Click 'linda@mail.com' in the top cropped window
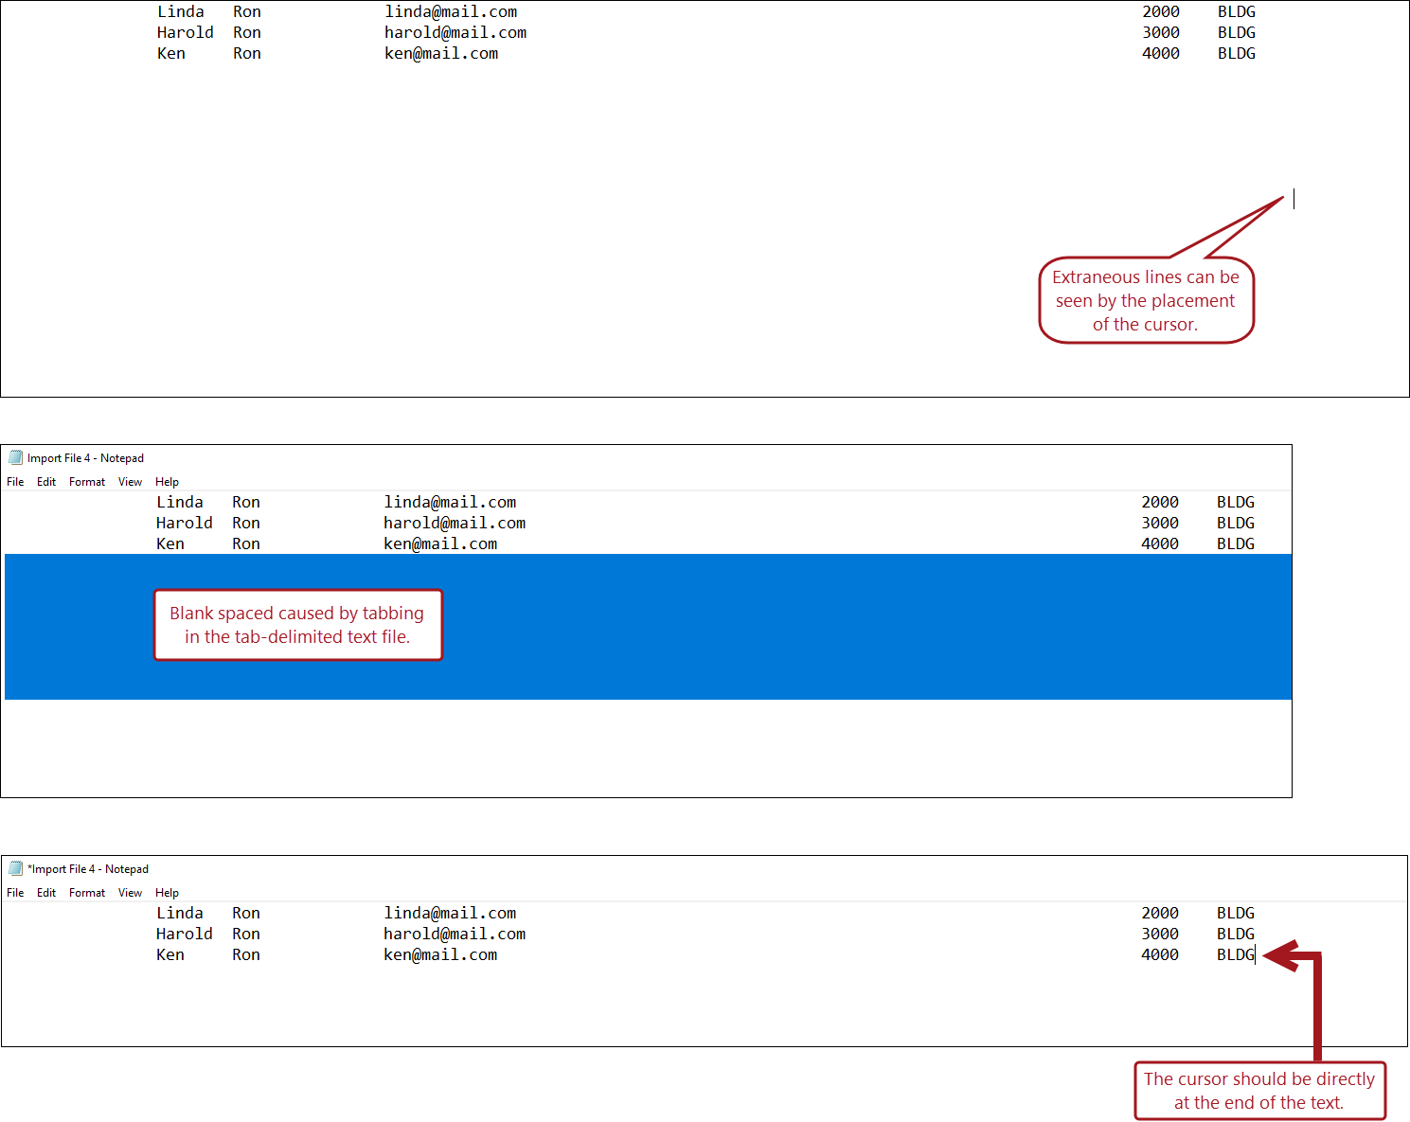 pos(451,11)
